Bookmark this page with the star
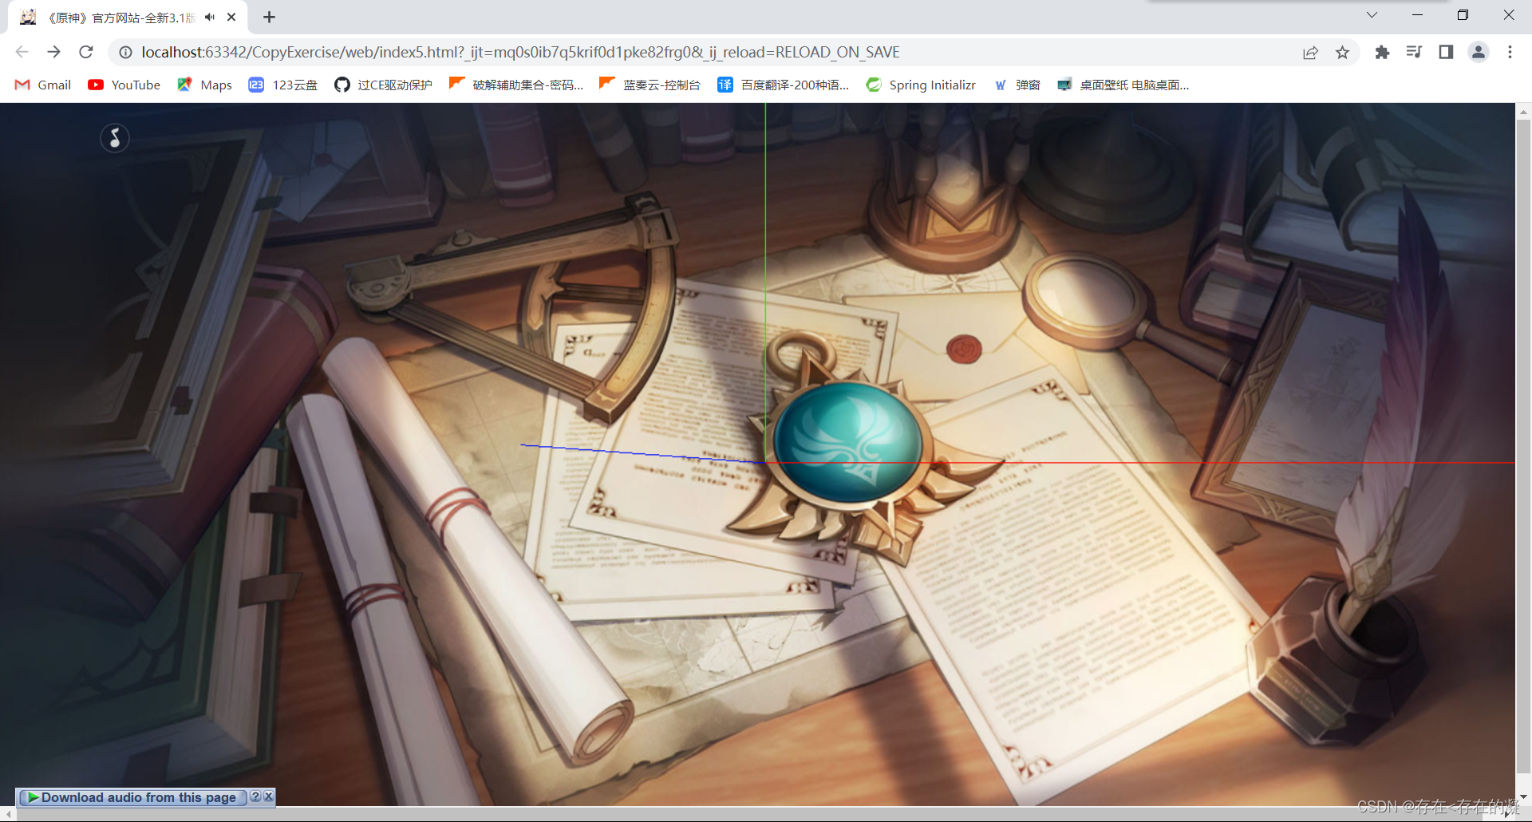This screenshot has height=822, width=1532. point(1342,52)
